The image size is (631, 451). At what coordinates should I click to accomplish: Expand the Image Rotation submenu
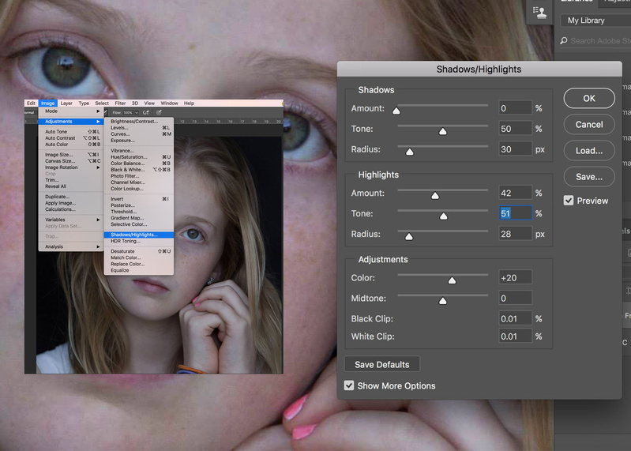[x=72, y=167]
